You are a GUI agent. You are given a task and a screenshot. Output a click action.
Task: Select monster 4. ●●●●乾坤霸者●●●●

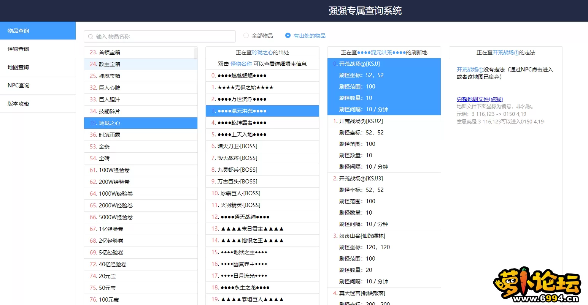coord(262,123)
